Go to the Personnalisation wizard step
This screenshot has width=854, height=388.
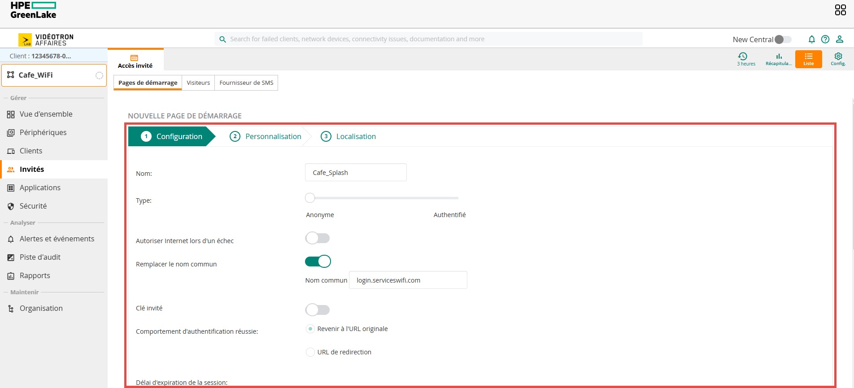(x=266, y=136)
